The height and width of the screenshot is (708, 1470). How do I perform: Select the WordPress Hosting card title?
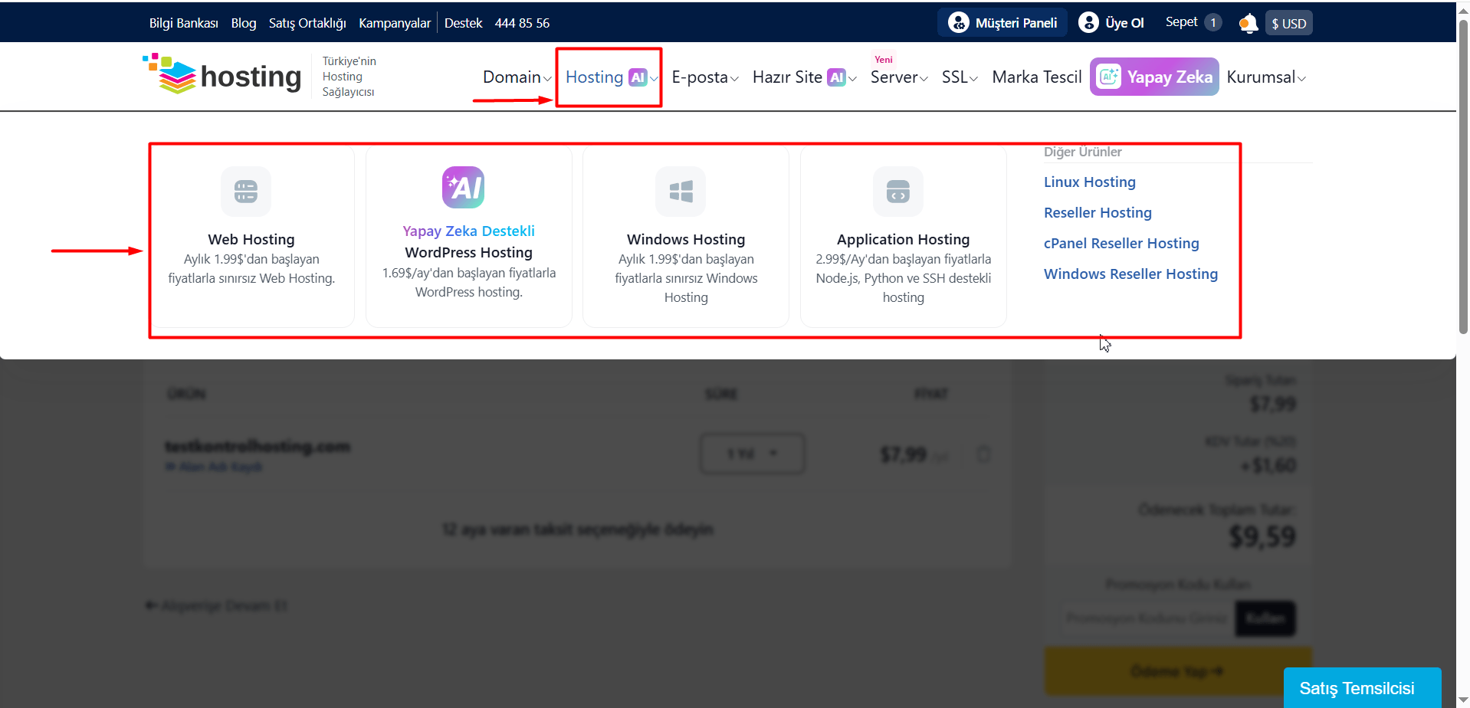(469, 253)
